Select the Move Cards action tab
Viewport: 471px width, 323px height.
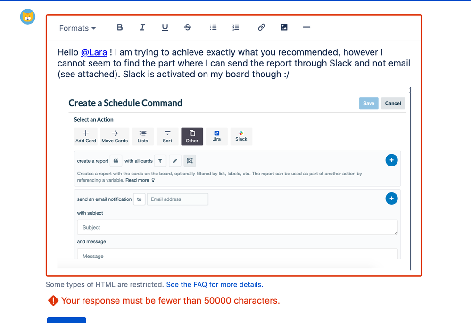[x=115, y=136]
